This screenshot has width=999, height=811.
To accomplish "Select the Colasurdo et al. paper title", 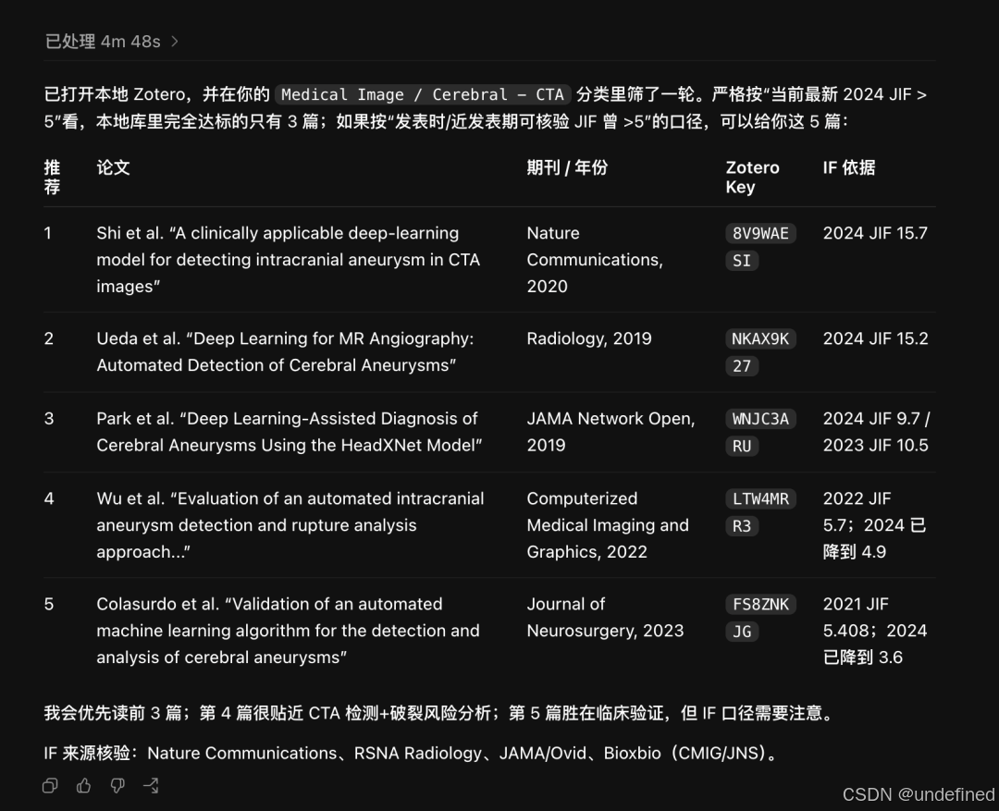I will click(x=288, y=631).
